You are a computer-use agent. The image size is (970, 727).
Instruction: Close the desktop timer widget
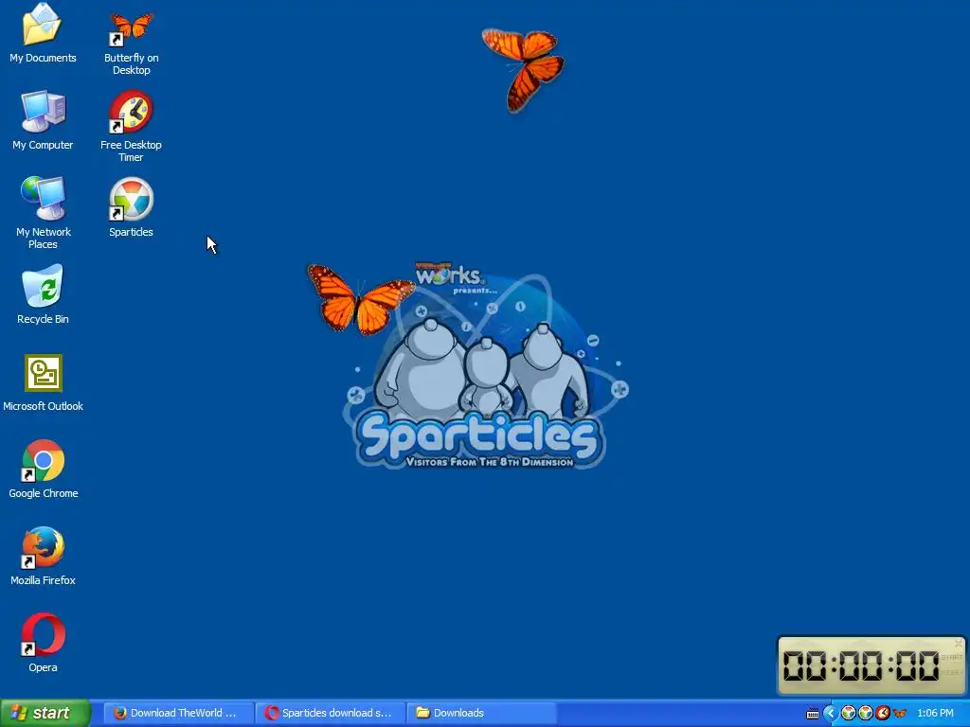959,644
